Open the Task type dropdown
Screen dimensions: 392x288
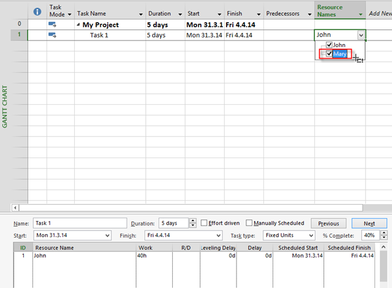[311, 235]
